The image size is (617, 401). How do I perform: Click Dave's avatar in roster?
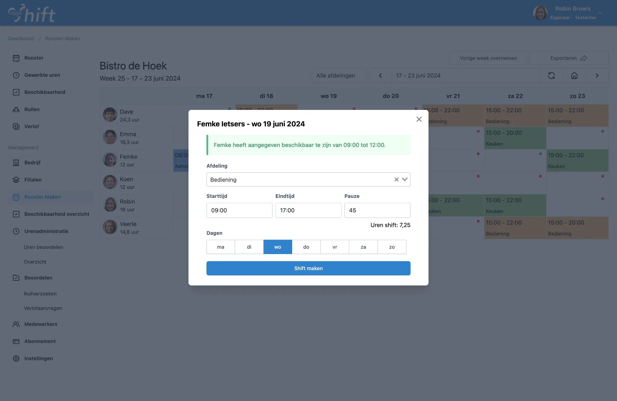point(110,115)
